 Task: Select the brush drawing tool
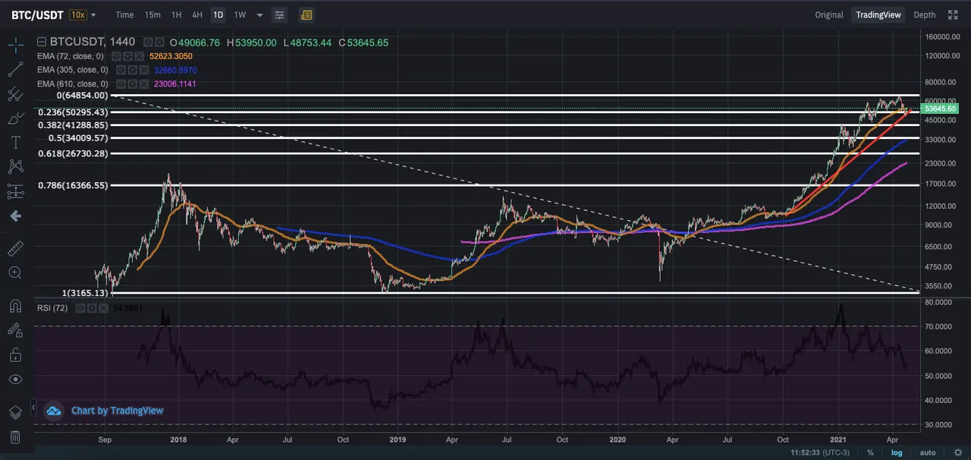click(x=15, y=118)
